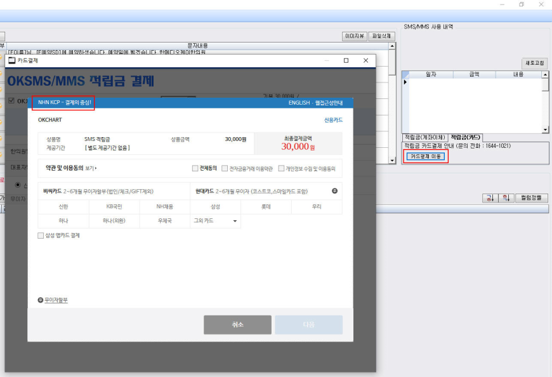552x377 pixels.
Task: Close the 카드결제 window
Action: point(365,60)
